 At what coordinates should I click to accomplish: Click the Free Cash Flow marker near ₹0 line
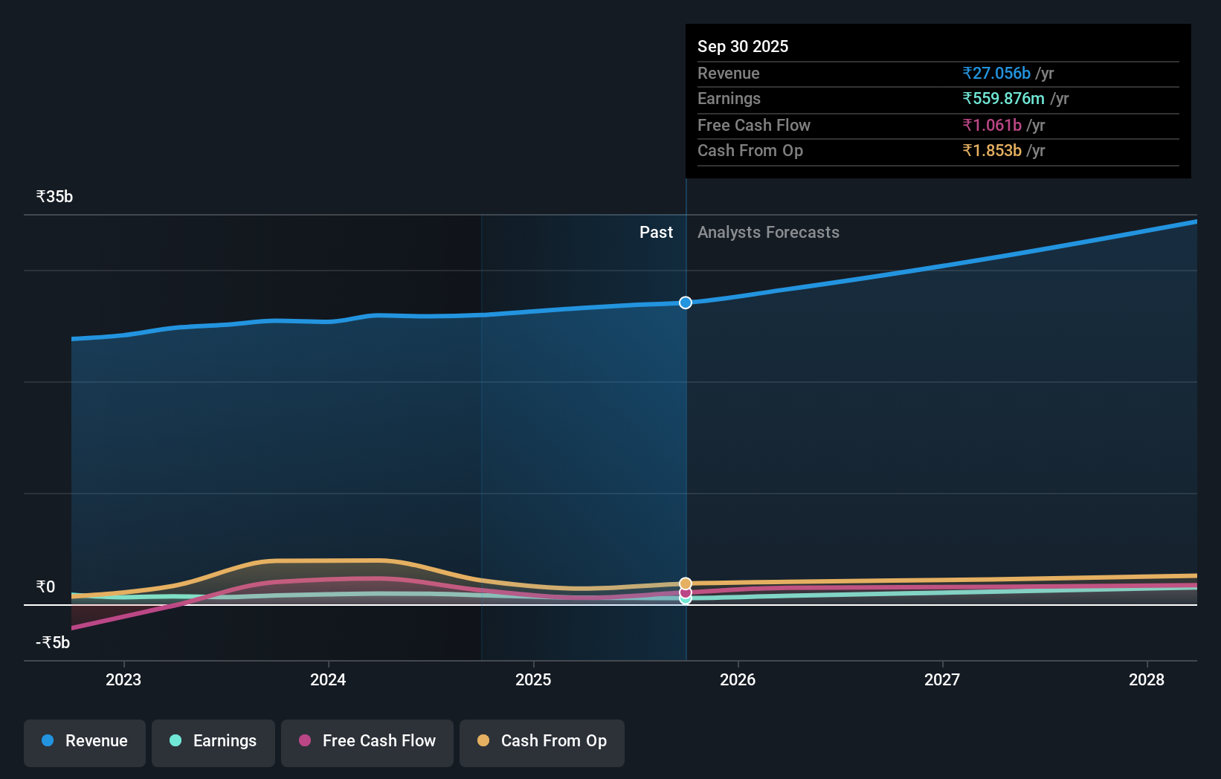685,592
